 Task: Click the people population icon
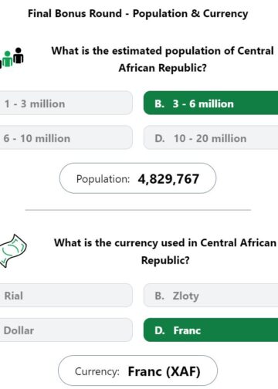12,58
